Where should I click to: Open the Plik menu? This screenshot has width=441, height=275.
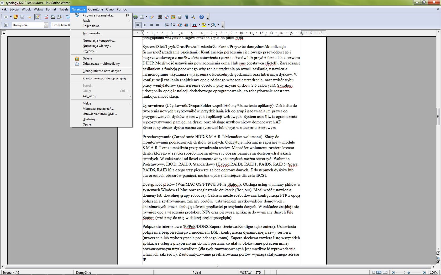pyautogui.click(x=4, y=9)
